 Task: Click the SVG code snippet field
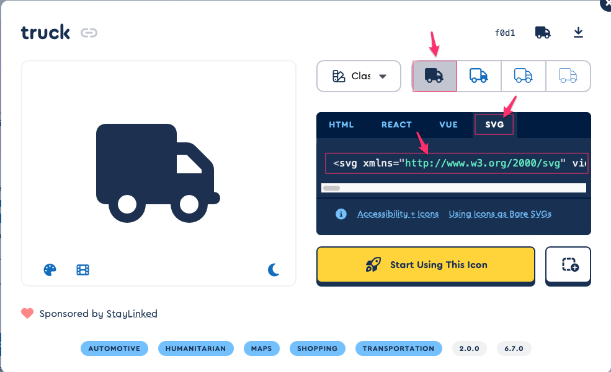[x=456, y=163]
